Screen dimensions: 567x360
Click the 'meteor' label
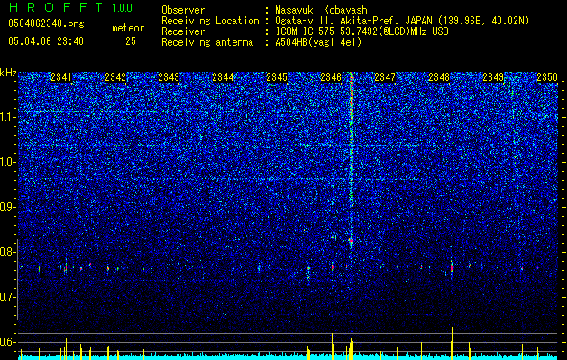click(x=128, y=28)
